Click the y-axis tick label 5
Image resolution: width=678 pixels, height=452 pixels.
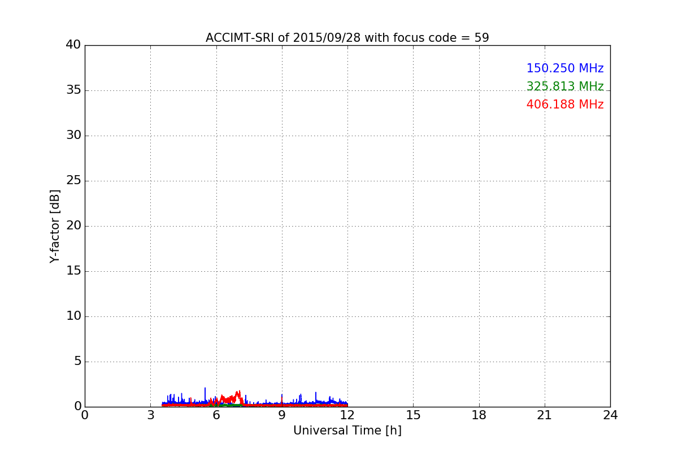click(x=77, y=362)
